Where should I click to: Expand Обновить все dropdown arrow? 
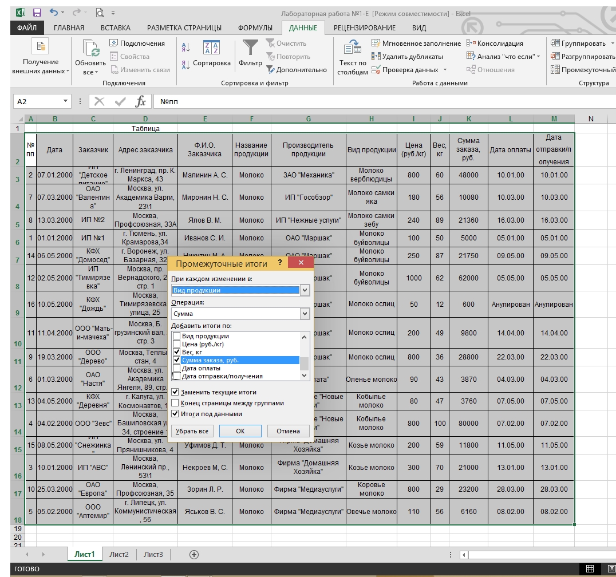click(x=96, y=72)
